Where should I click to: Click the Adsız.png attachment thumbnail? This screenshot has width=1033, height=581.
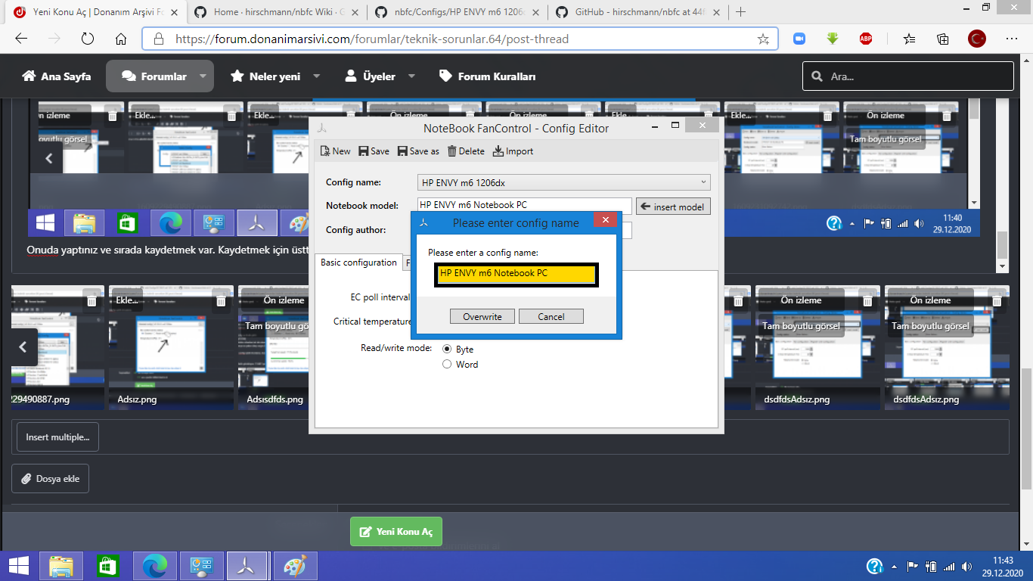pos(169,348)
